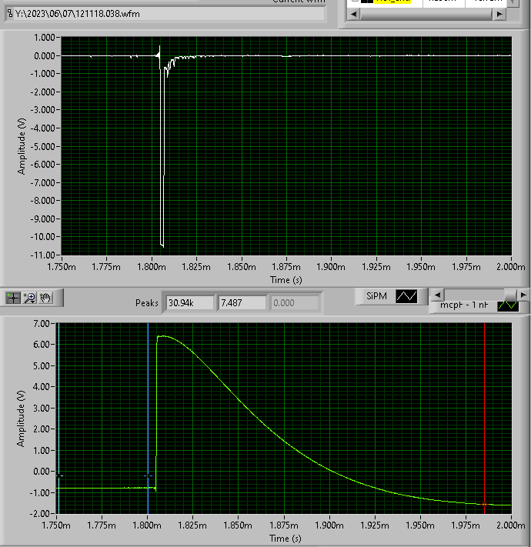
Task: Click the green waveform peak in lower graph
Action: point(162,336)
